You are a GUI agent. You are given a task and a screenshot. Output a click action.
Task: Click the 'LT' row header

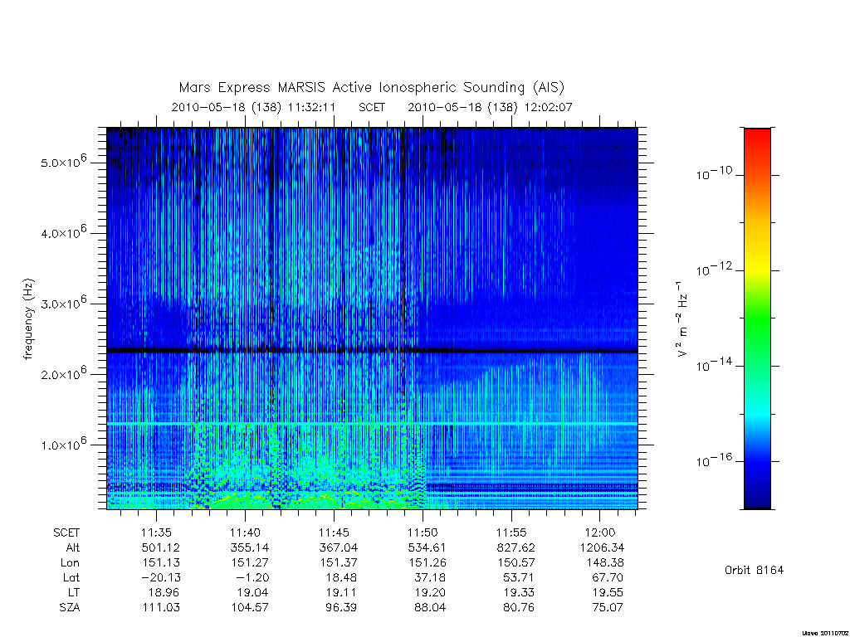[x=73, y=592]
